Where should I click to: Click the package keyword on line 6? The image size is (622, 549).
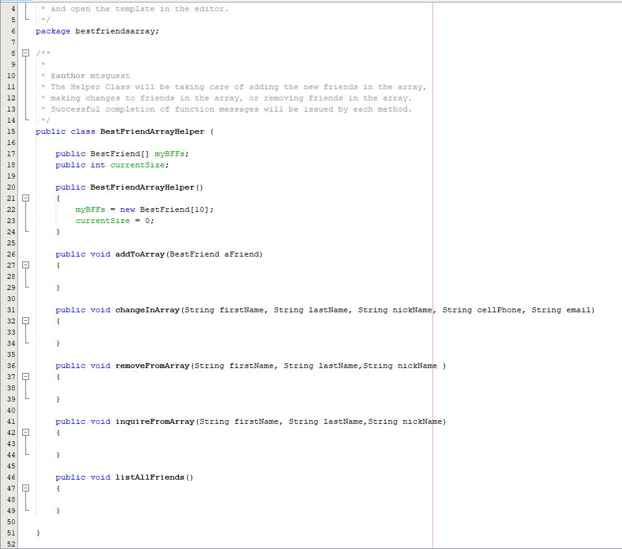coord(53,30)
